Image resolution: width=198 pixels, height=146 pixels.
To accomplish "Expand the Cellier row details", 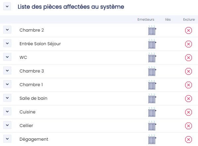I will (7, 125).
